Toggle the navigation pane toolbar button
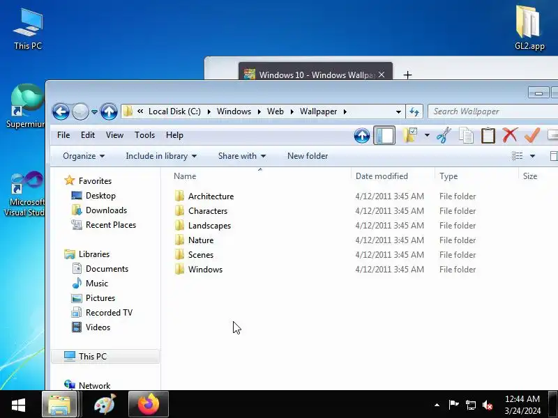 (x=384, y=135)
